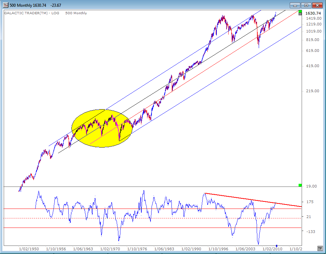The width and height of the screenshot is (326, 254).
Task: Click the 1/10/1956 date label
Action: 56,249
